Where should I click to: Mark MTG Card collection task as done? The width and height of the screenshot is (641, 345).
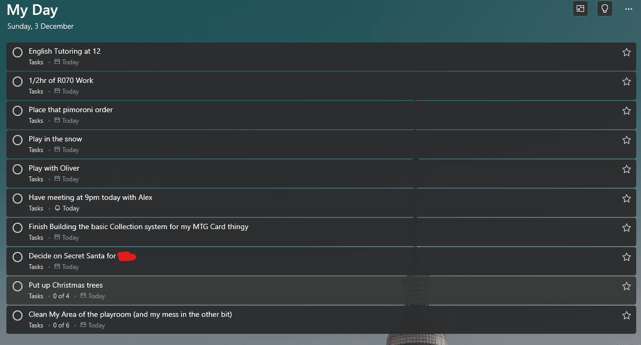point(18,228)
